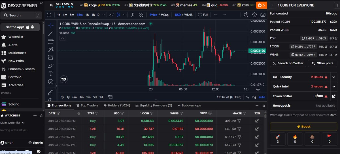This screenshot has height=154, width=340.
Task: Open the forecasting and measurement tool
Action: (x=51, y=58)
